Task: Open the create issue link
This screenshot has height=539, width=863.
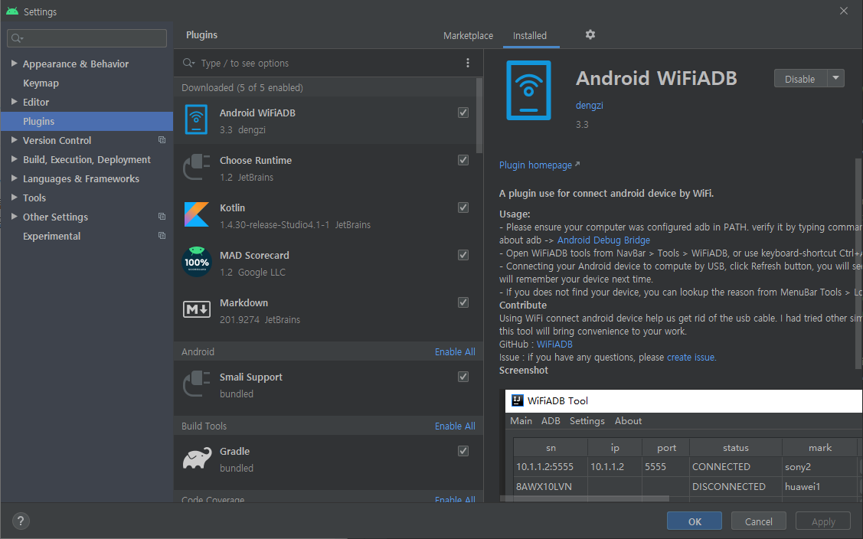Action: 691,358
